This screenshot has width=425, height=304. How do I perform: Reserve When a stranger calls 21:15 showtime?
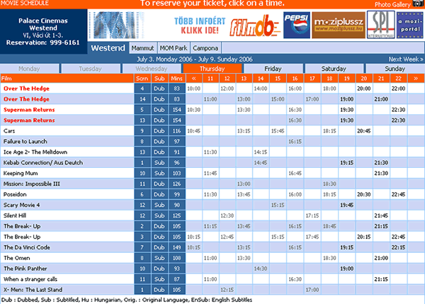tap(381, 278)
